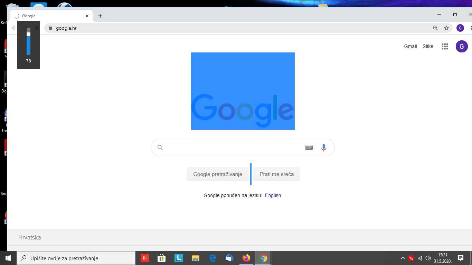Click the Prati me sreća button

tap(277, 174)
